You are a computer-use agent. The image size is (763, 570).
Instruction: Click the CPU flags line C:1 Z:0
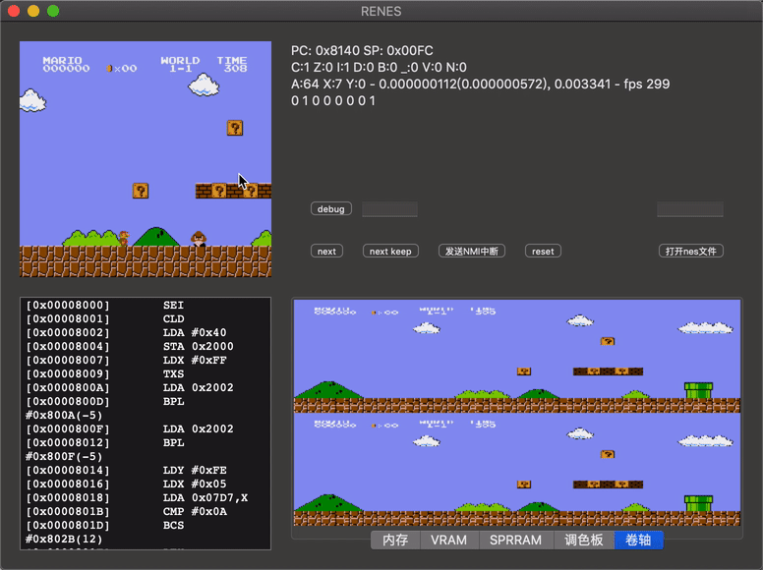[379, 67]
